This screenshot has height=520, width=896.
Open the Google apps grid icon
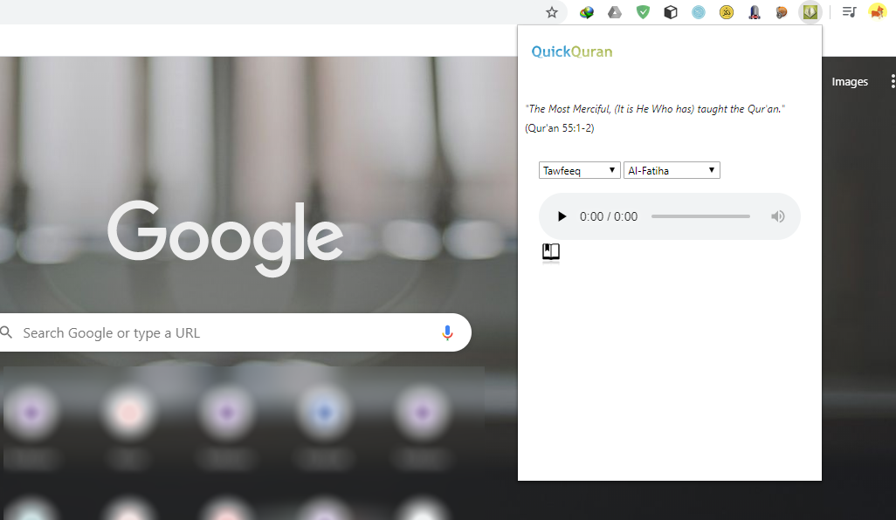tap(892, 82)
